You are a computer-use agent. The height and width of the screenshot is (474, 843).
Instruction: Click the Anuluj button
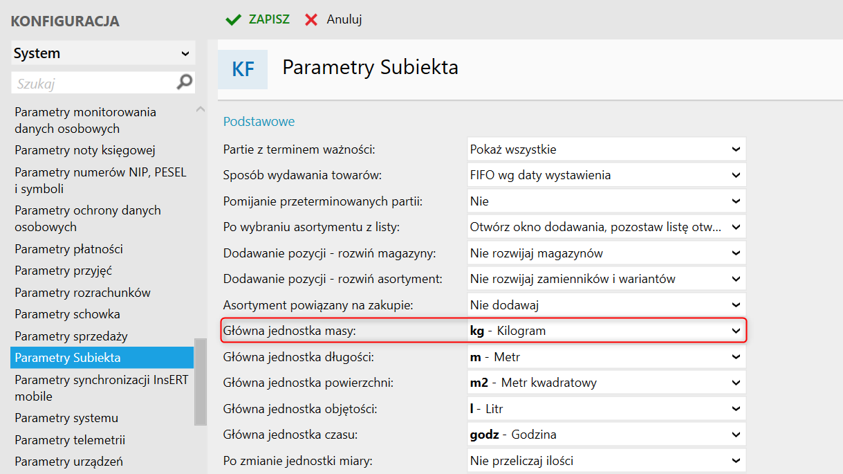click(x=344, y=19)
